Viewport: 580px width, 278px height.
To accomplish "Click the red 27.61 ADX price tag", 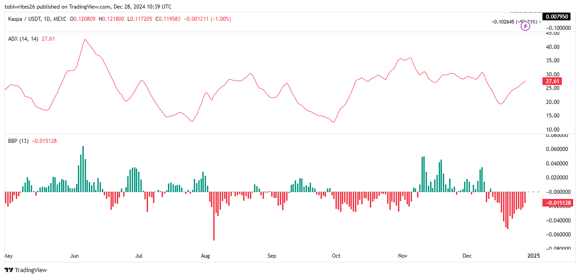I will coord(553,81).
